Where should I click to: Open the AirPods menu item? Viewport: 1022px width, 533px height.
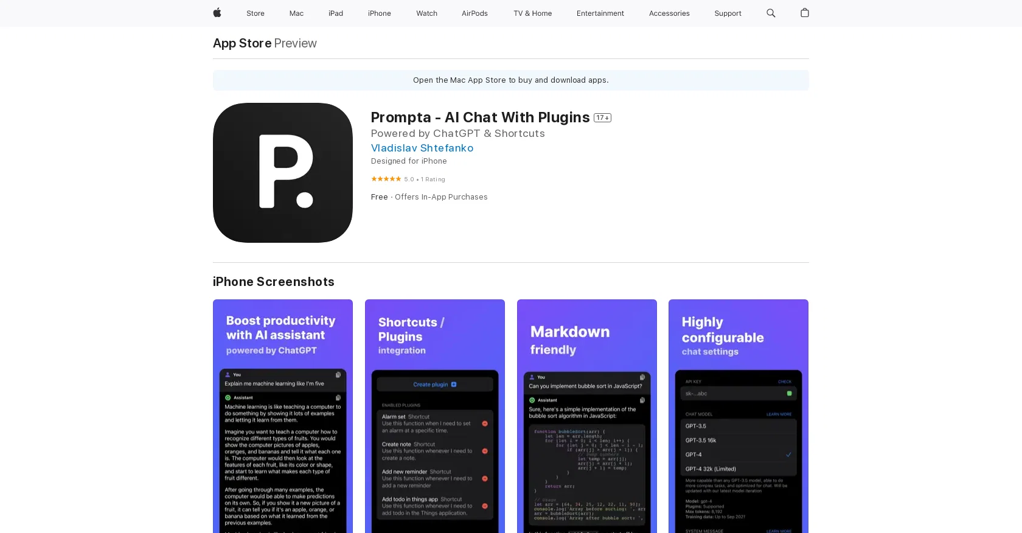(x=474, y=13)
